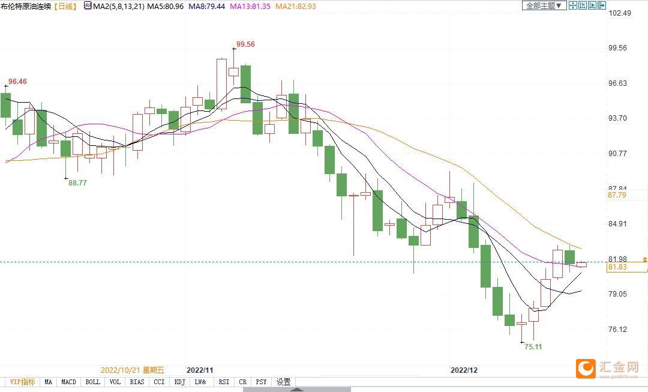Switch to the RSI indicator tab
Viewport: 648px width, 392px height.
point(224,382)
